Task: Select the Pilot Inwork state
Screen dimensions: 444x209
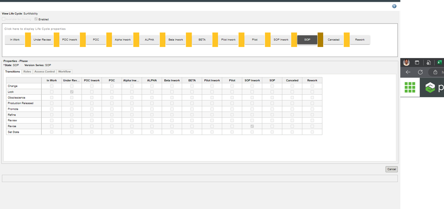Action: pos(228,40)
